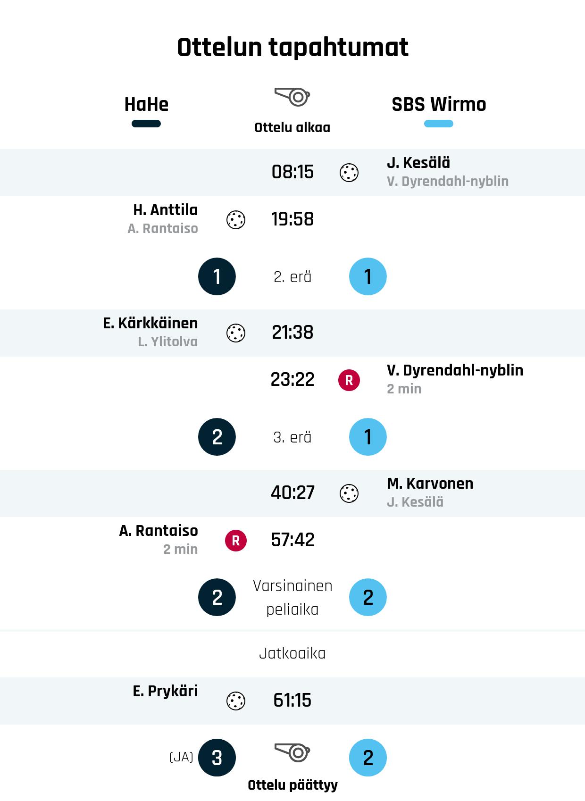
Task: Open penalized player V. Dyrendahl-nyblin at 23:22
Action: pyautogui.click(x=455, y=370)
